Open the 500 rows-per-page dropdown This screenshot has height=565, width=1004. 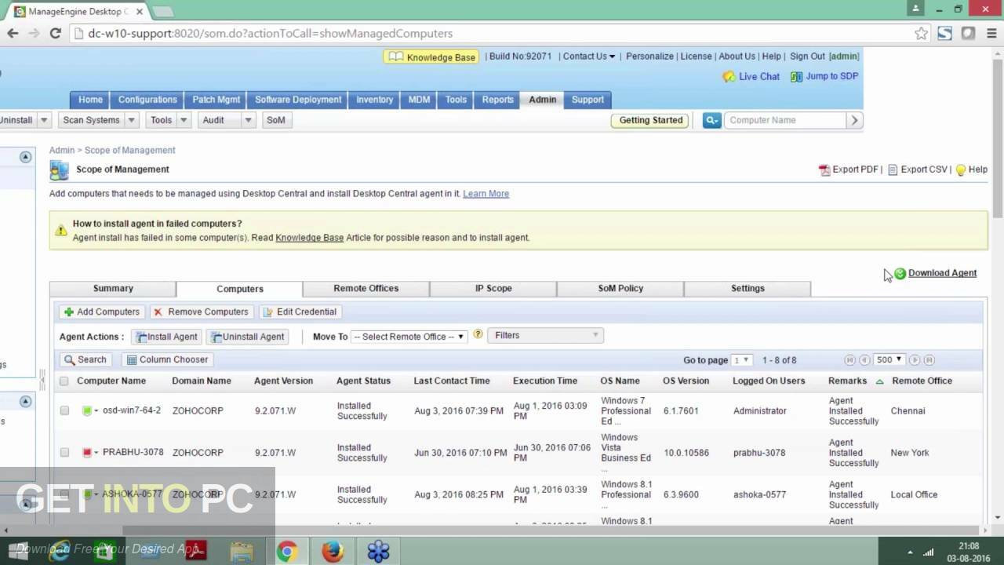point(889,360)
